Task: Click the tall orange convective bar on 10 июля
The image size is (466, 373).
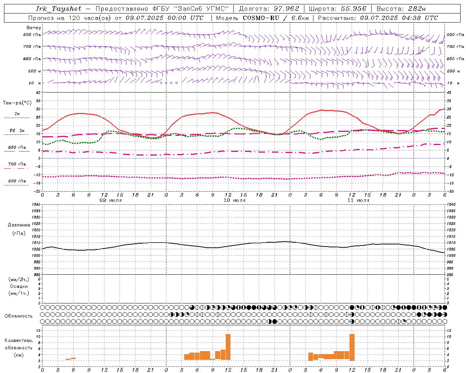Action: (228, 347)
